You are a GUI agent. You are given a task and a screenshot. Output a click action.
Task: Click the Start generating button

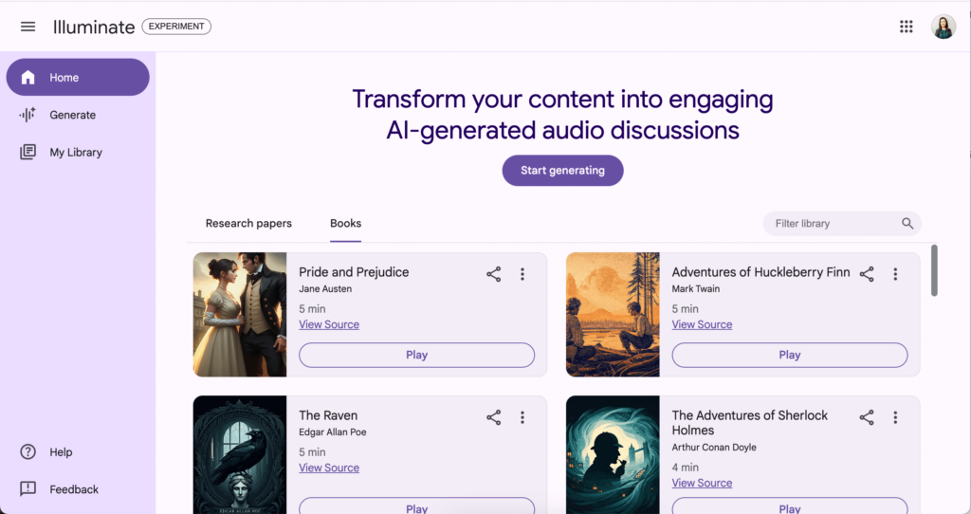(x=562, y=171)
